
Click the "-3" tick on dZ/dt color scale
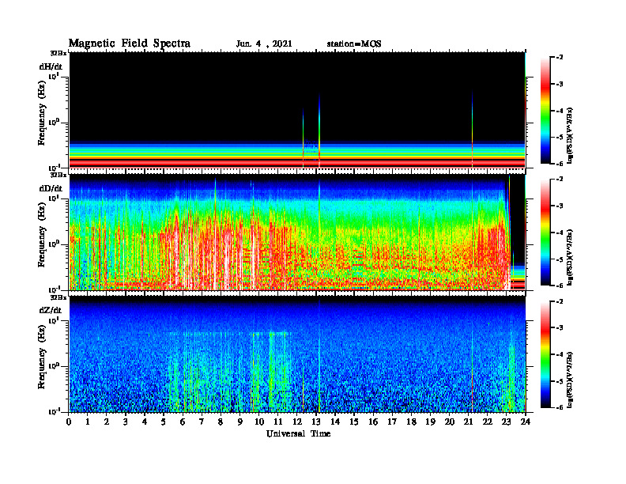pyautogui.click(x=559, y=327)
